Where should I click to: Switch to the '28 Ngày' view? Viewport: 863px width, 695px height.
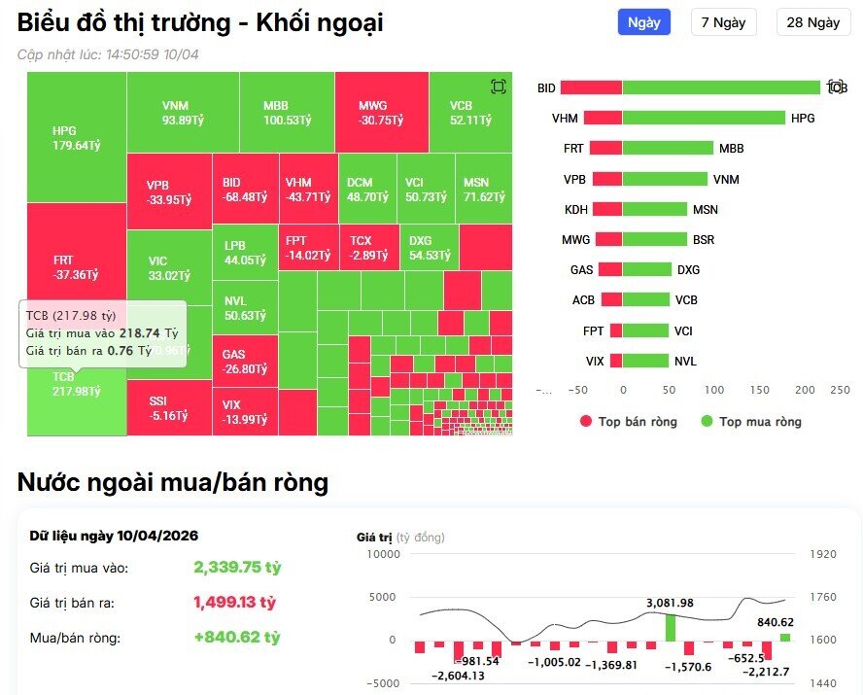pyautogui.click(x=812, y=21)
